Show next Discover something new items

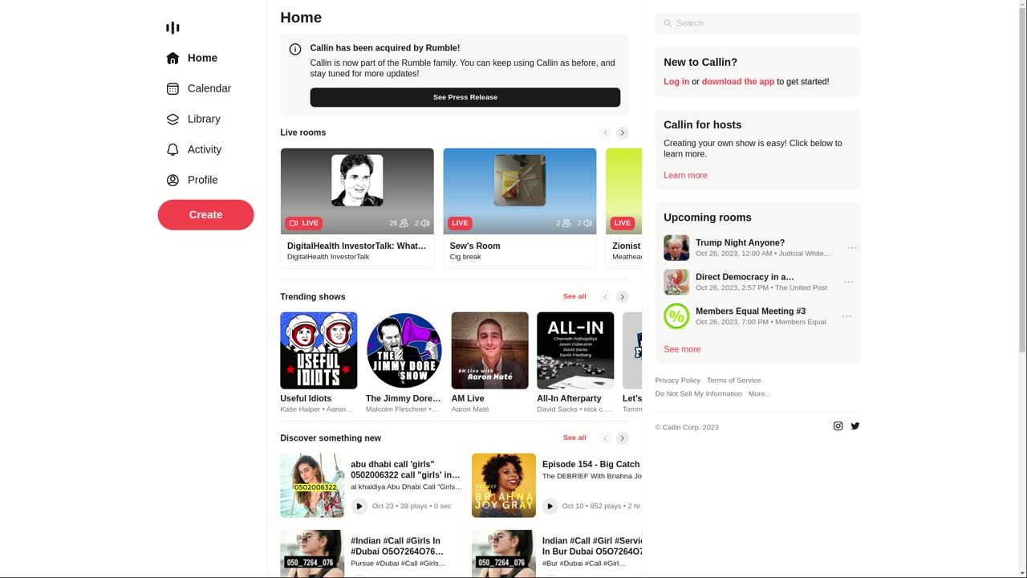pos(623,438)
